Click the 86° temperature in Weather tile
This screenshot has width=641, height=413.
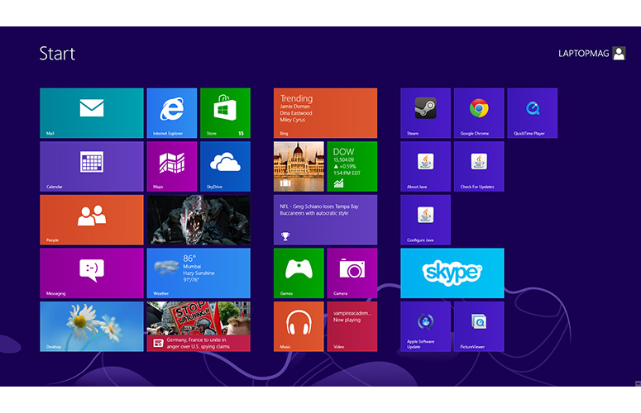[189, 259]
